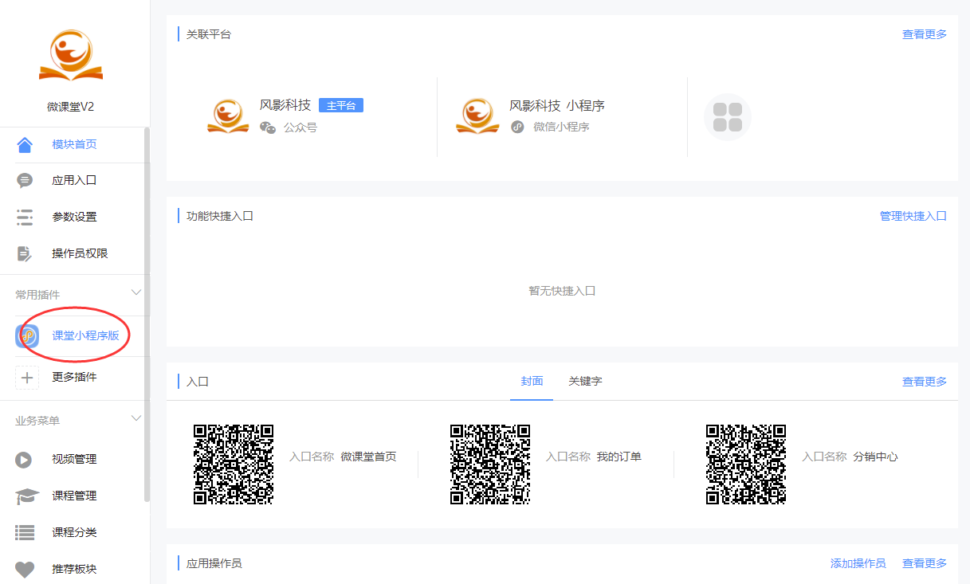Image resolution: width=970 pixels, height=584 pixels.
Task: Click the 风影科技 小程序 name text
Action: pos(557,106)
